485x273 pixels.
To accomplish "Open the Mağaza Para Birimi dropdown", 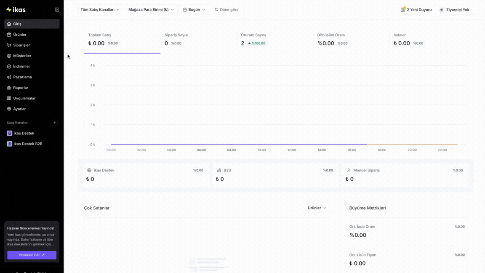I will click(151, 10).
